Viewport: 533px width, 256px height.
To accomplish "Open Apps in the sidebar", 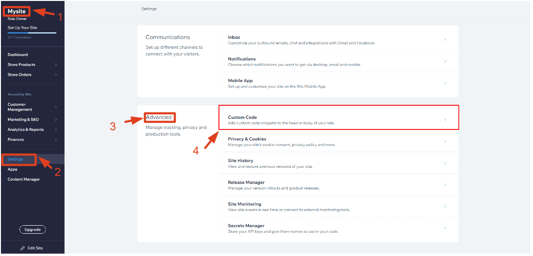I will [12, 169].
